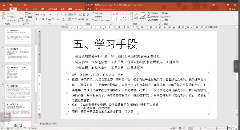Click the Paste clipboard icon
The width and height of the screenshot is (240, 130).
(x=4, y=16)
